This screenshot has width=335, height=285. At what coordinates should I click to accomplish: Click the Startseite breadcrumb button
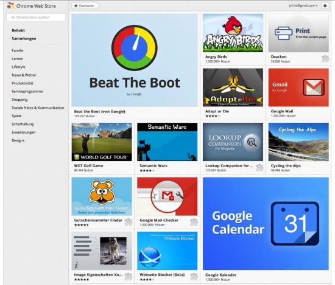coord(85,5)
